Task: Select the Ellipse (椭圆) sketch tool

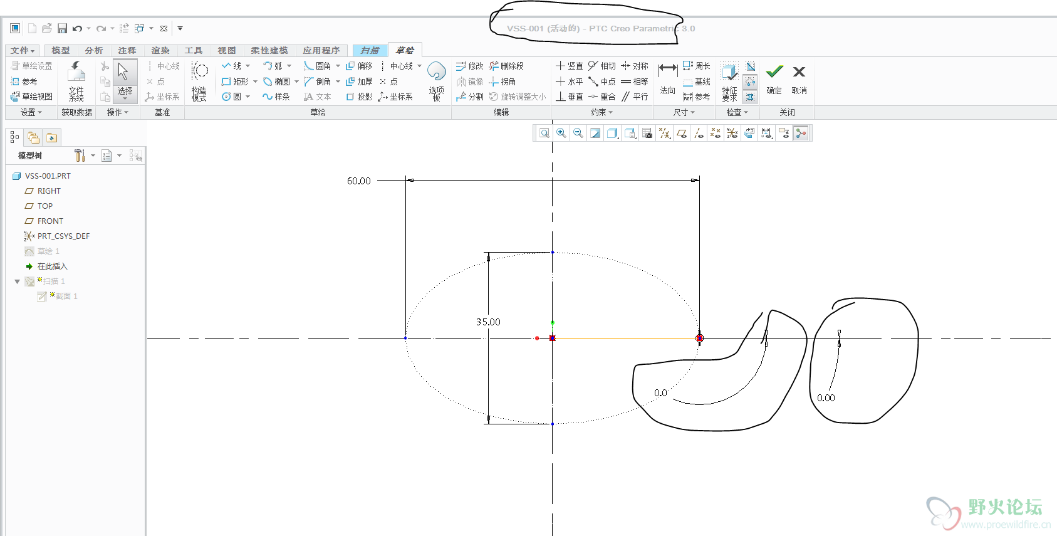Action: (x=276, y=81)
